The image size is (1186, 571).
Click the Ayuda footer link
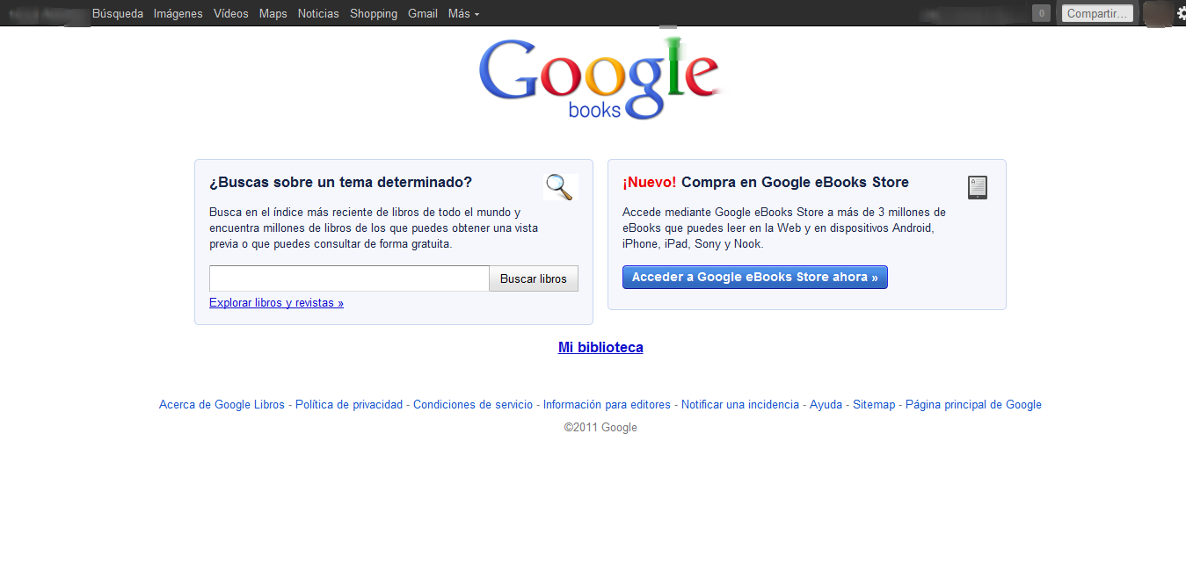[x=826, y=404]
